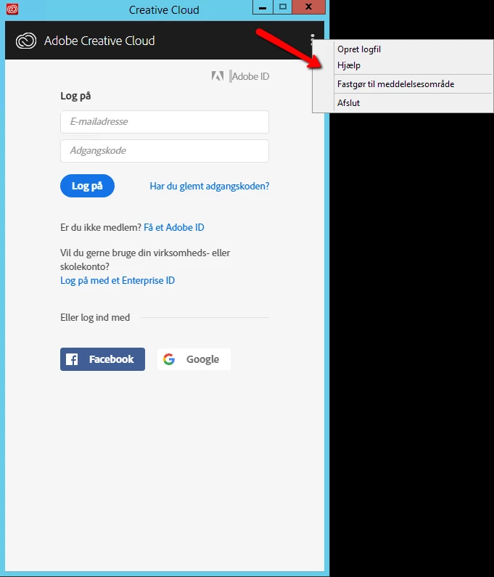This screenshot has height=577, width=494.
Task: Open 'Har du glemt adgangskoden?' link
Action: pyautogui.click(x=210, y=187)
